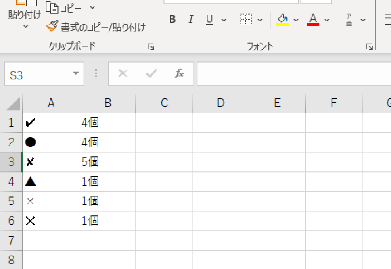Select cell B3 containing 5個

pos(107,162)
